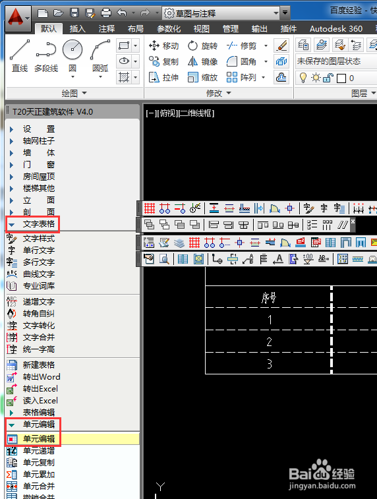Image resolution: width=377 pixels, height=499 pixels.
Task: Expand the 修改 panel dropdown
Action: [219, 93]
